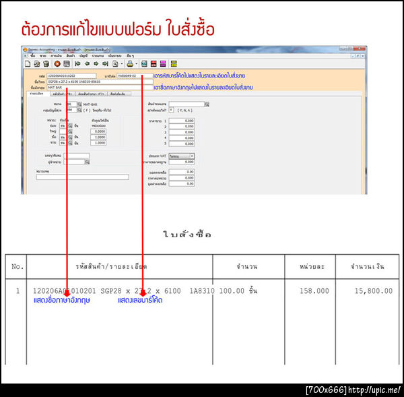Click the product code field 120206A01010202

click(71, 76)
